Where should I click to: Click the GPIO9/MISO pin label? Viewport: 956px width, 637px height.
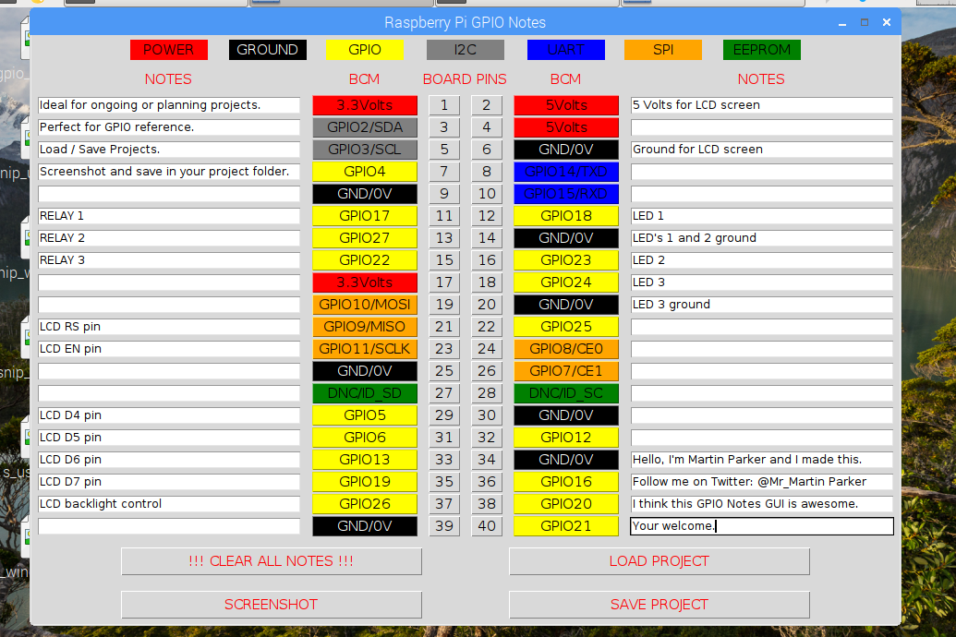click(365, 327)
